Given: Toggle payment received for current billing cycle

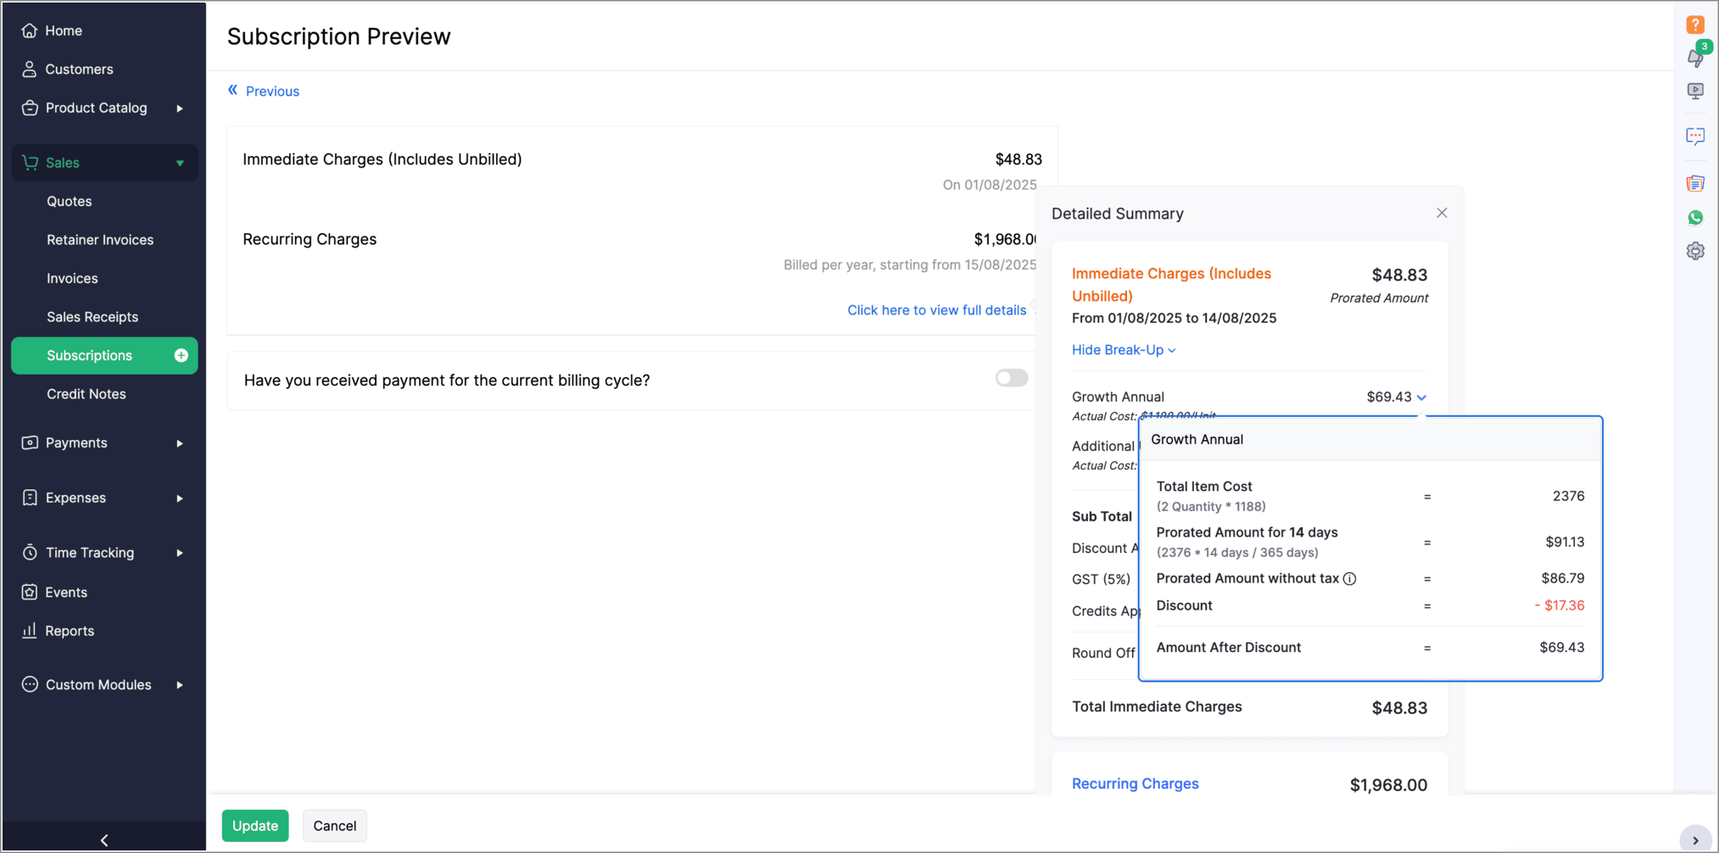Looking at the screenshot, I should pos(1011,378).
